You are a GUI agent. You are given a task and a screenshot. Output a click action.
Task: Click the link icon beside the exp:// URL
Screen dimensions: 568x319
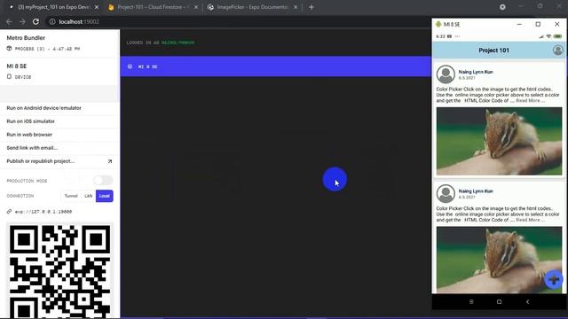click(x=9, y=211)
